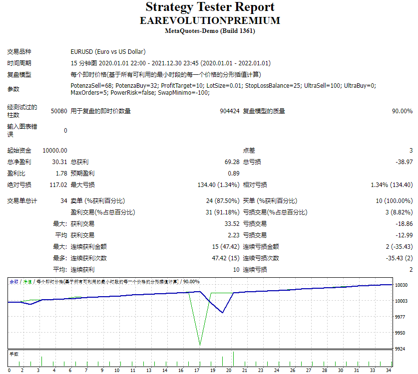Select profit factor value 1.78
The width and height of the screenshot is (418, 374).
pos(61,174)
